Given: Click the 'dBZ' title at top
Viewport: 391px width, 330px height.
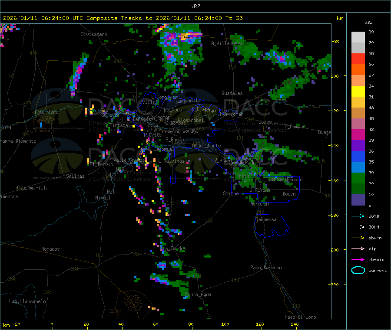Looking at the screenshot, I should point(195,7).
